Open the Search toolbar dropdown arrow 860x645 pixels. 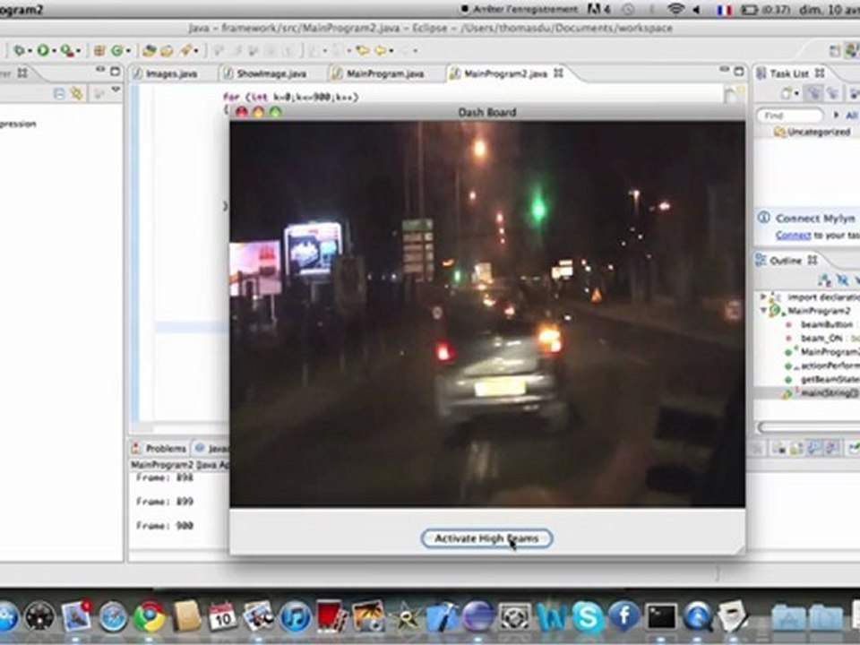[197, 52]
